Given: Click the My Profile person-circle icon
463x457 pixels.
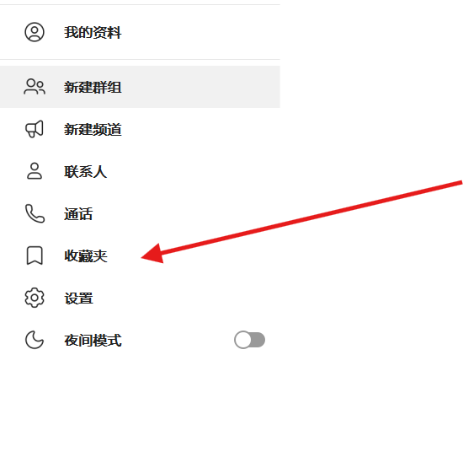Looking at the screenshot, I should click(x=35, y=32).
